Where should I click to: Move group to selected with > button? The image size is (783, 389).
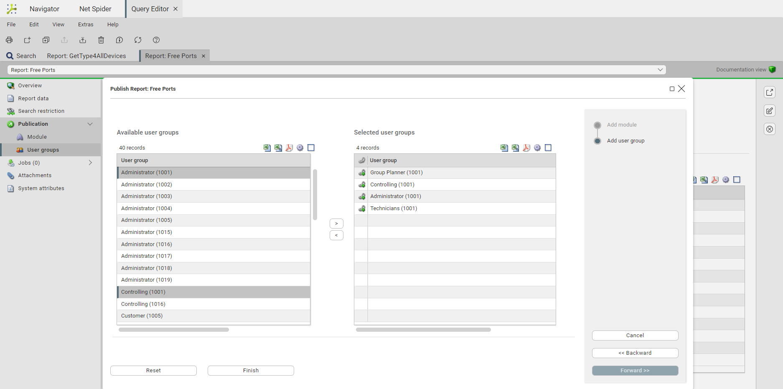tap(336, 224)
